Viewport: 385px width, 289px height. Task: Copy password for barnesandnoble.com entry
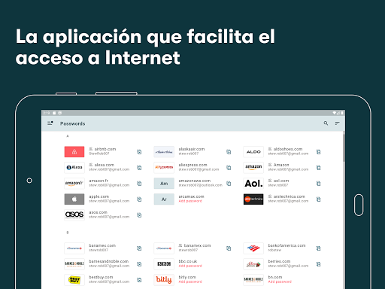tap(139, 264)
